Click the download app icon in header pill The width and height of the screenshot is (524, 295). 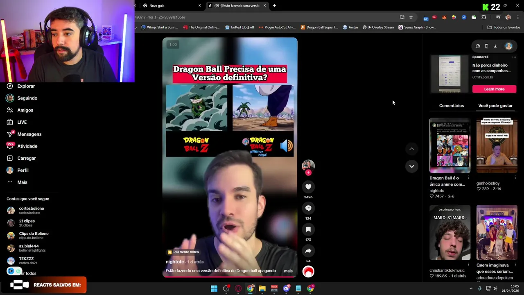495,46
